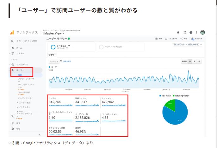This screenshot has height=148, width=217.
Task: Switch chart granularity to 月
Action: click(x=199, y=61)
